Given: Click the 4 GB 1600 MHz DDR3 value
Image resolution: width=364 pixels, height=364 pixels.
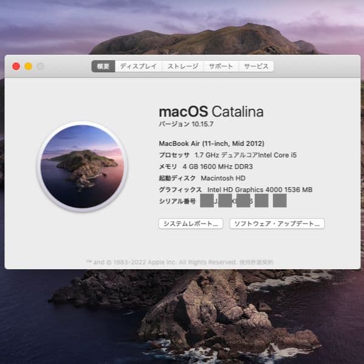Looking at the screenshot, I should point(218,167).
